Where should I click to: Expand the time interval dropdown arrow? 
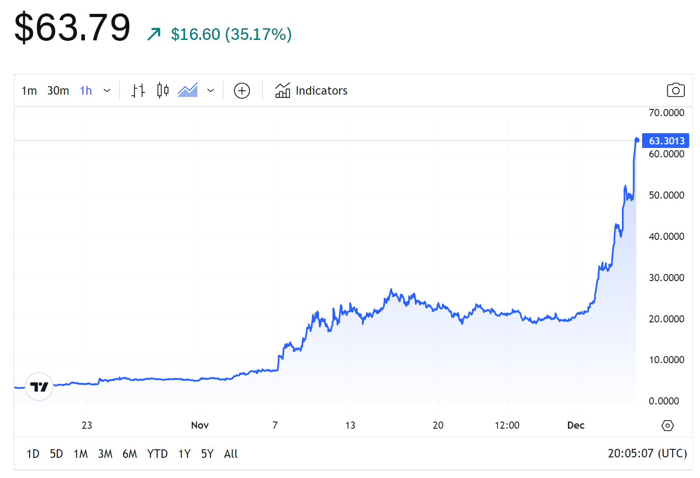coord(107,91)
